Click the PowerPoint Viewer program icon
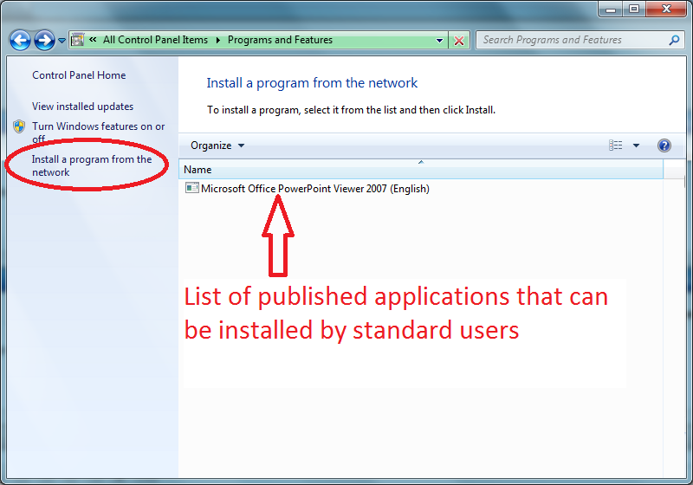Viewport: 693px width, 485px height. [191, 188]
